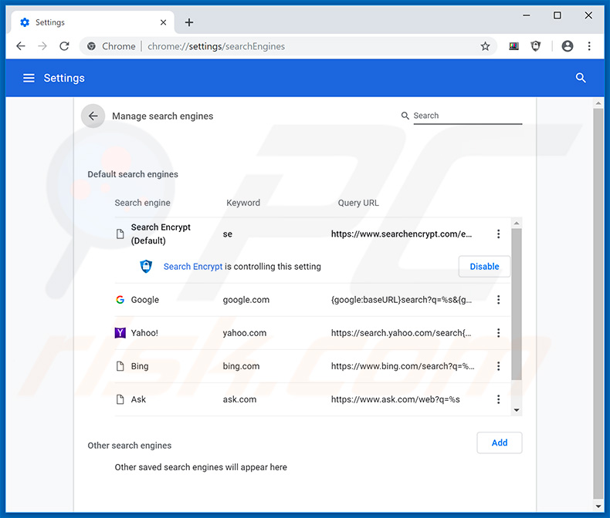This screenshot has height=518, width=610.
Task: Go back from Manage search engines
Action: [93, 116]
